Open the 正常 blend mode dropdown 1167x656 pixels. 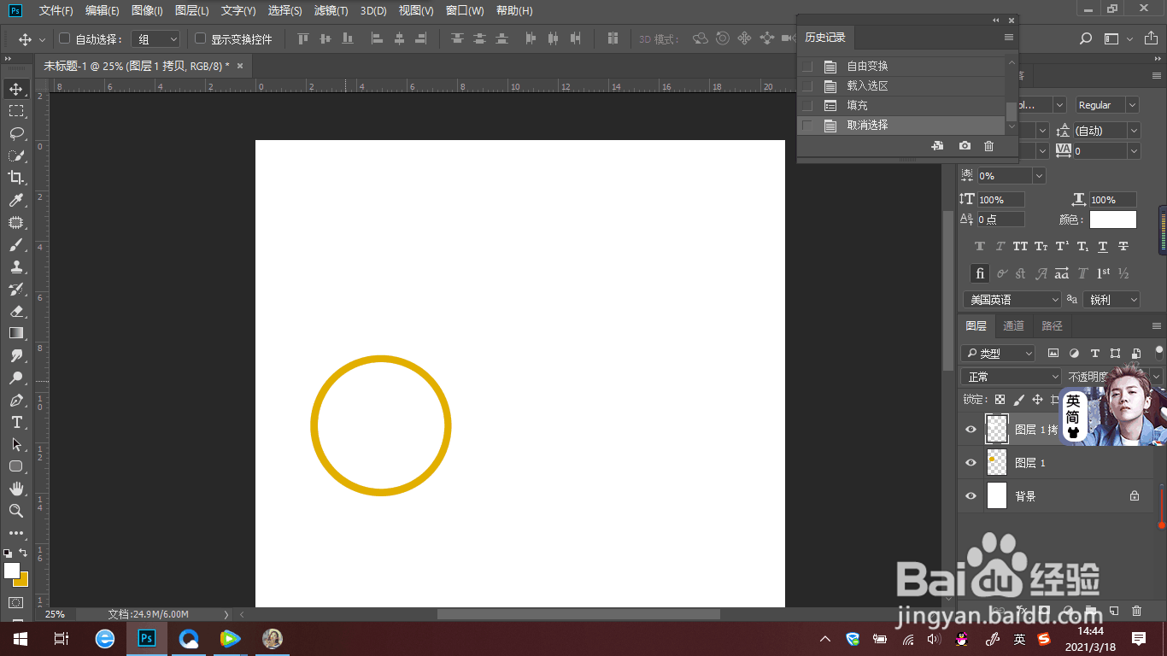1012,377
